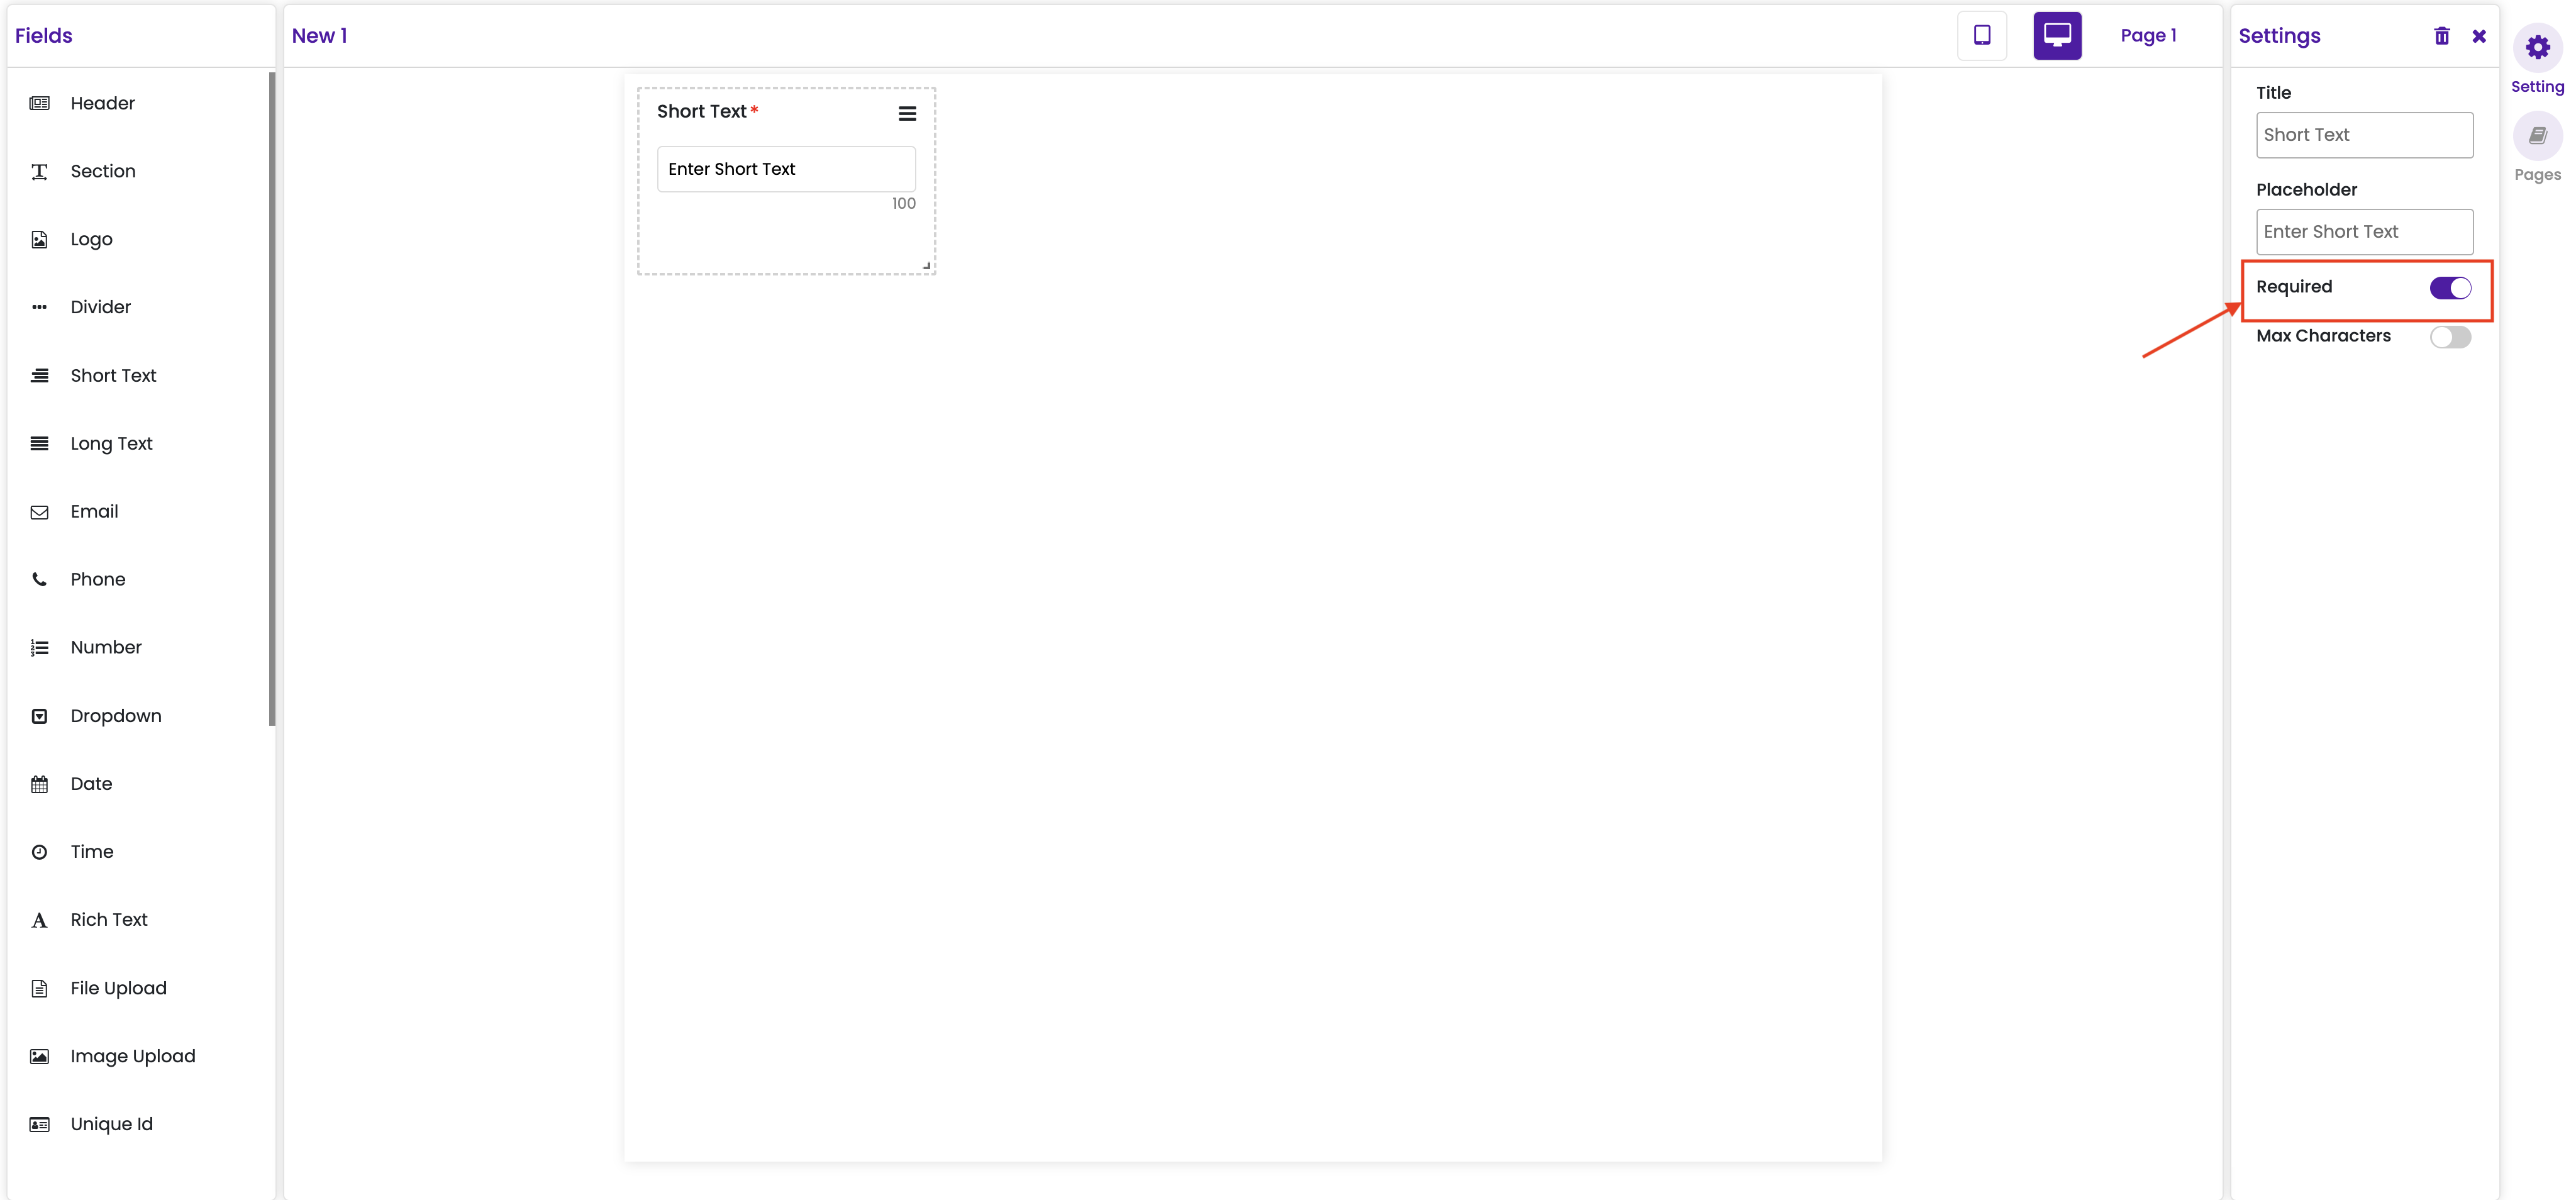The image size is (2576, 1200).
Task: Click the field resize corner handle
Action: (927, 265)
